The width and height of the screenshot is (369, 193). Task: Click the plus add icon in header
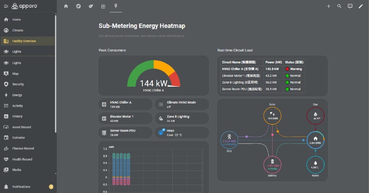coord(328,6)
